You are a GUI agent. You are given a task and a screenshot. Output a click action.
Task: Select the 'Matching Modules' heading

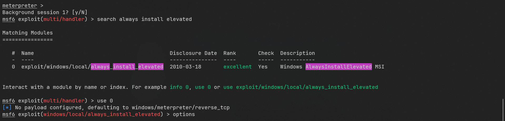27,33
